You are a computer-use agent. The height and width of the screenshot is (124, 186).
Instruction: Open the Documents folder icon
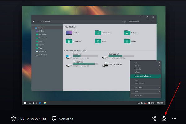(98, 33)
